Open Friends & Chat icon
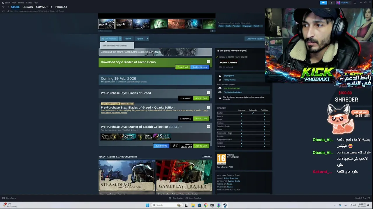Image resolution: width=373 pixels, height=209 pixels. [x=369, y=198]
